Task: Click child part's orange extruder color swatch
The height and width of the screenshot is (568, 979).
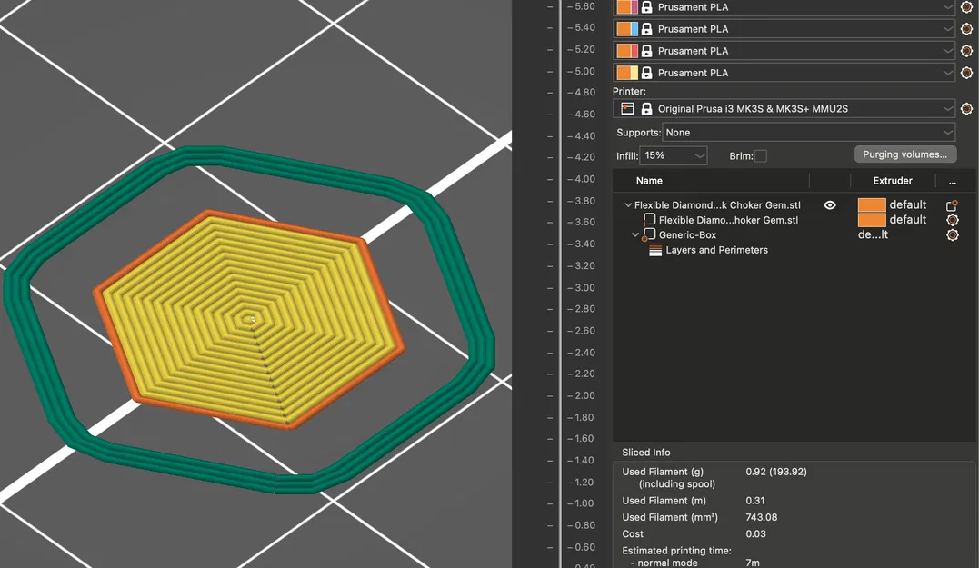Action: click(x=872, y=220)
